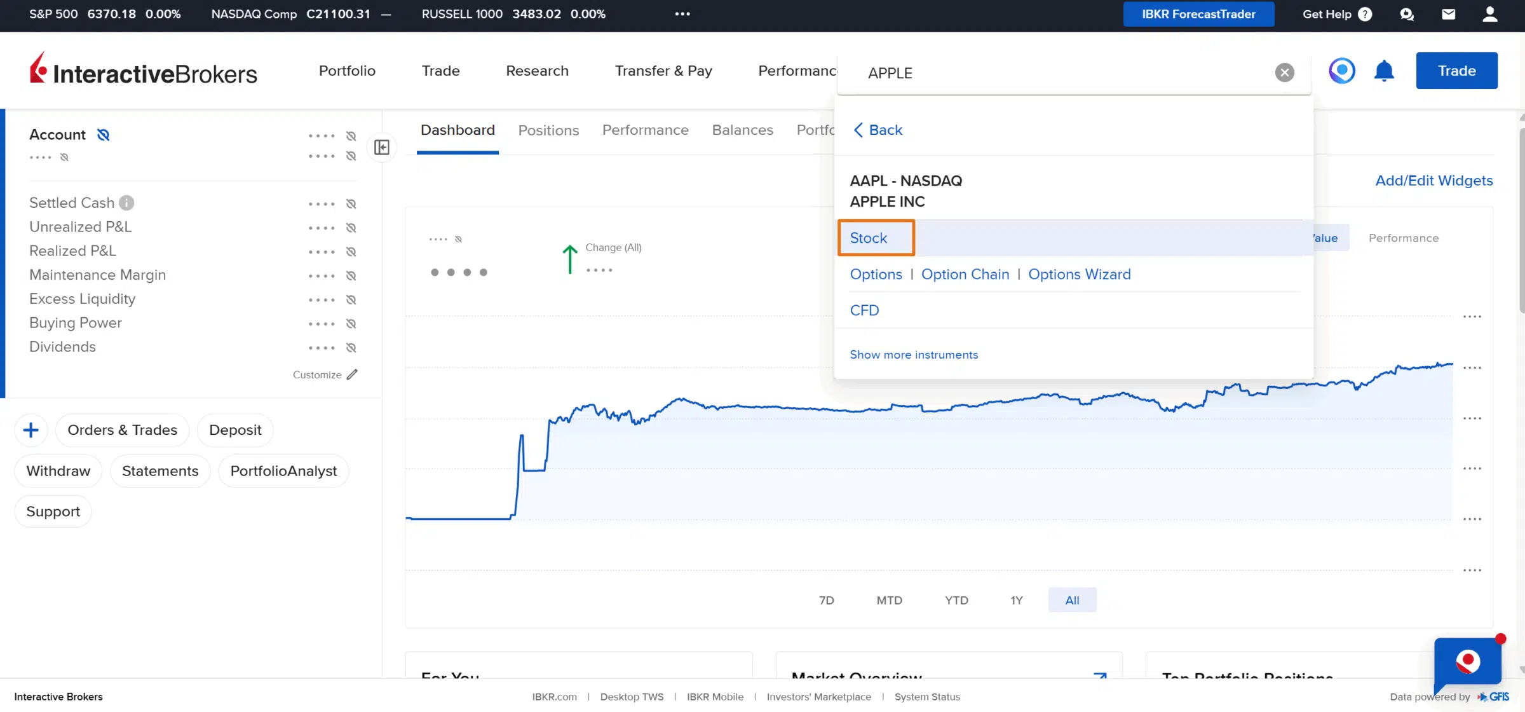Toggle privacy eye icon next to Account

pyautogui.click(x=103, y=135)
